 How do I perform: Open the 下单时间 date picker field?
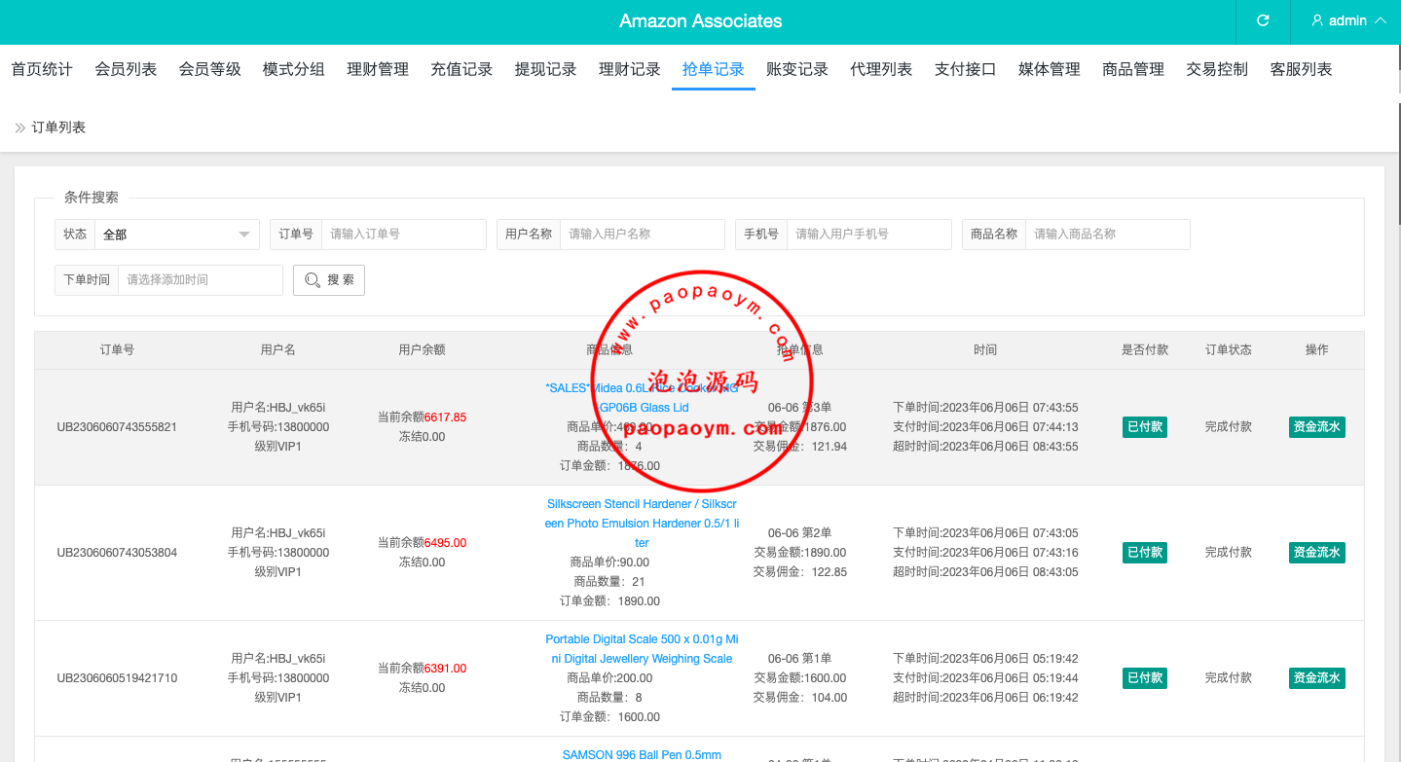pyautogui.click(x=200, y=280)
